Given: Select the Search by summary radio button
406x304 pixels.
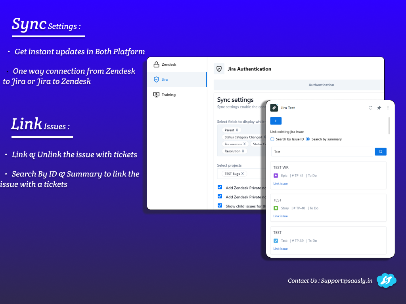Looking at the screenshot, I should point(308,139).
